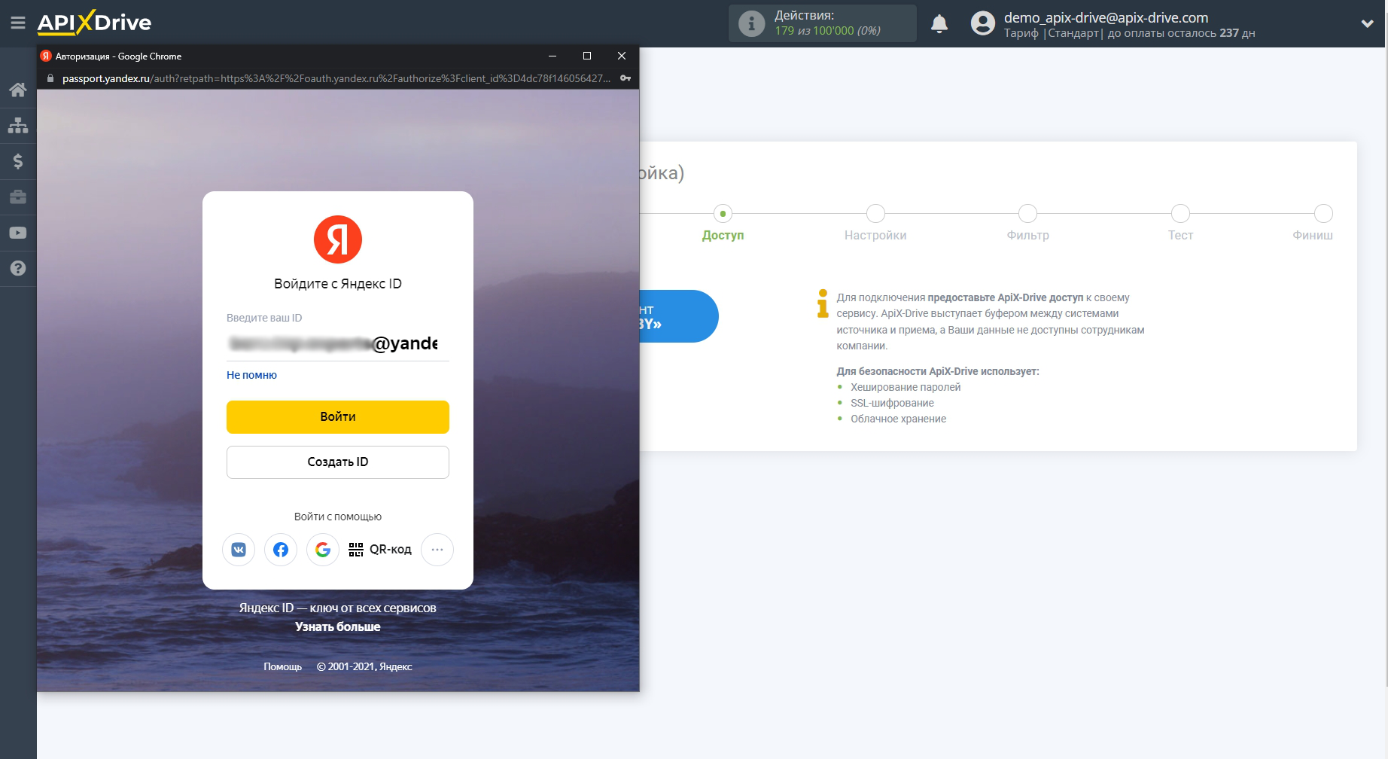Image resolution: width=1388 pixels, height=759 pixels.
Task: Expand the account dropdown chevron
Action: coord(1367,23)
